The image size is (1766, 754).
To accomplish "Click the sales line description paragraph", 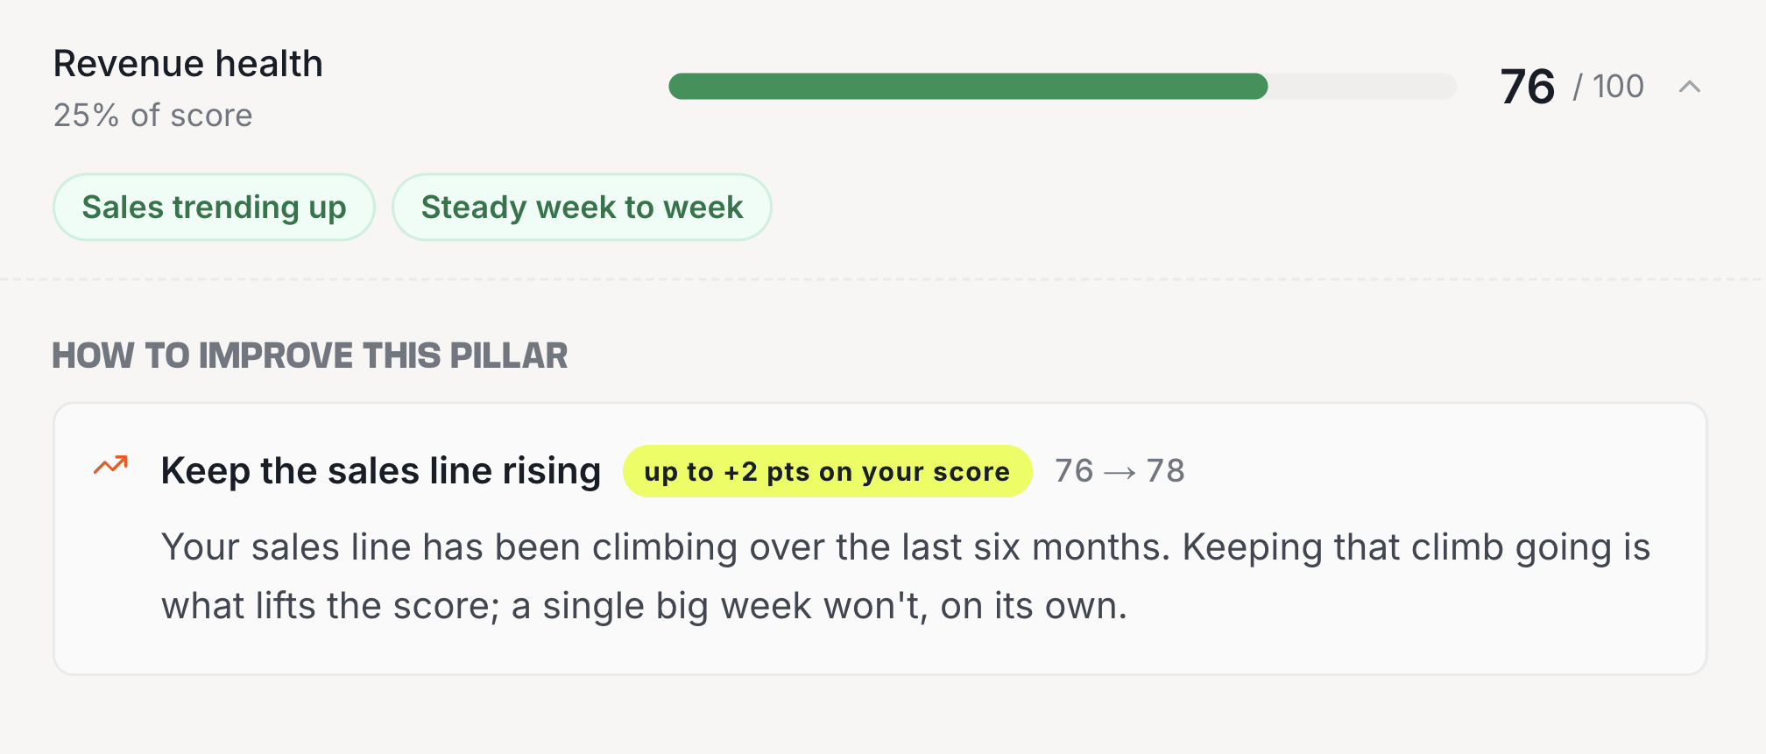I will coord(906,576).
